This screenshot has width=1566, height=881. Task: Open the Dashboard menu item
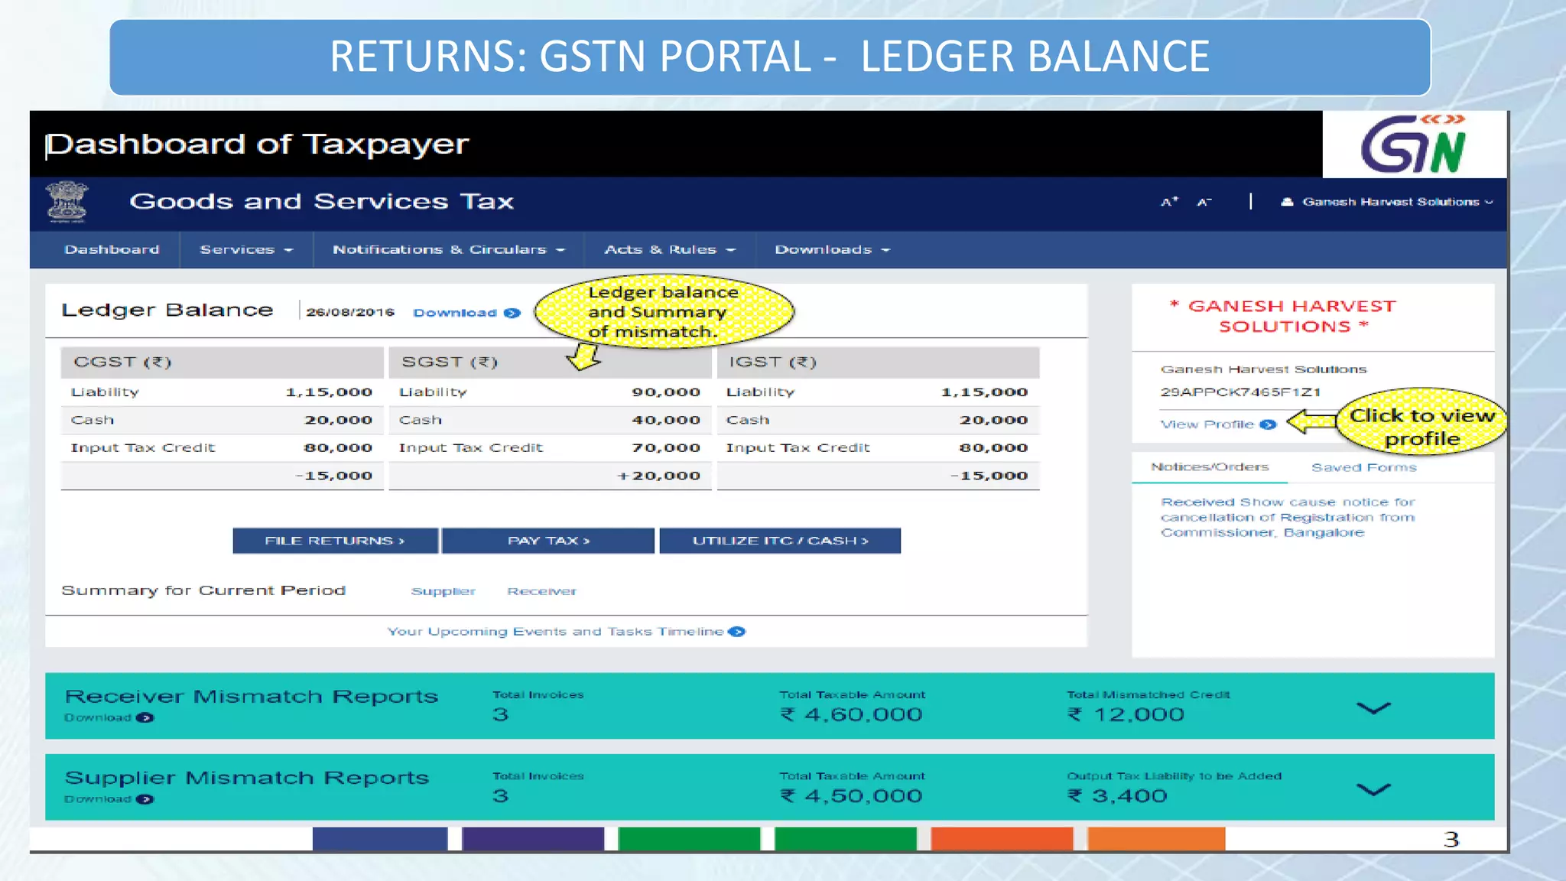(112, 249)
